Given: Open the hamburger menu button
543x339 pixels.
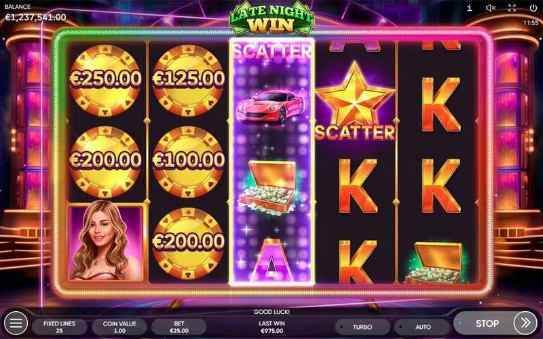Looking at the screenshot, I should click(16, 323).
